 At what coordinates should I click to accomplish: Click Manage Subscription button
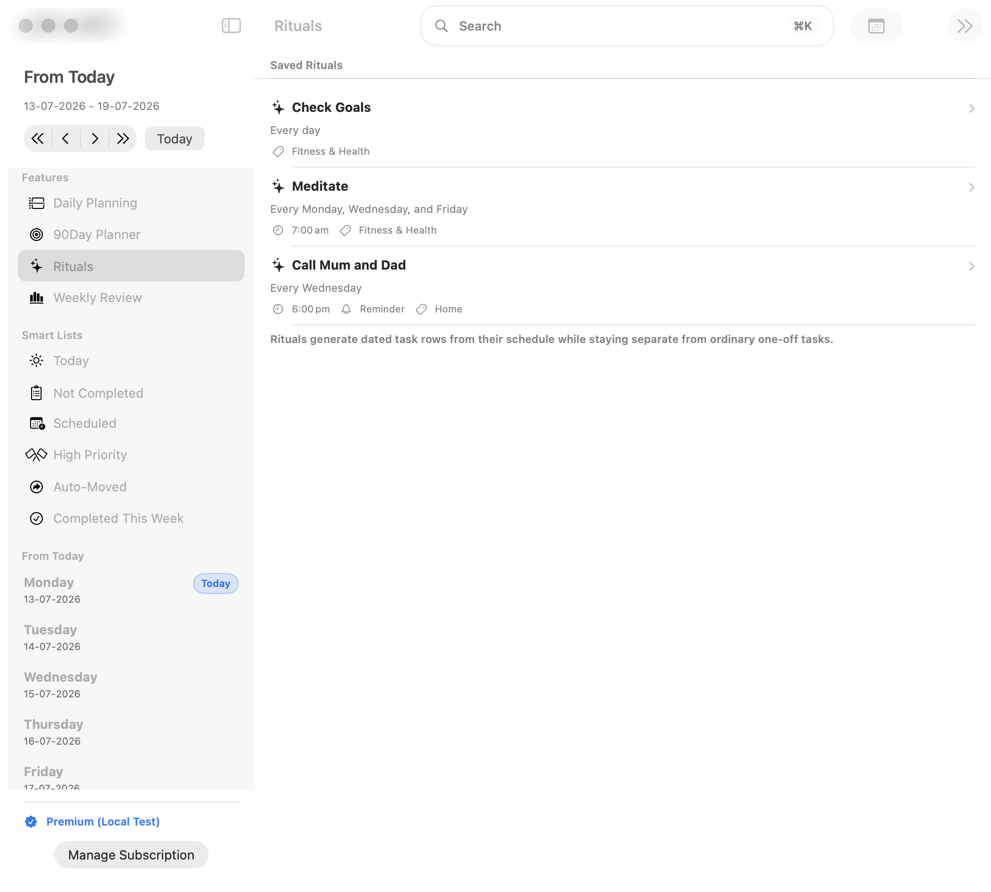pyautogui.click(x=131, y=855)
